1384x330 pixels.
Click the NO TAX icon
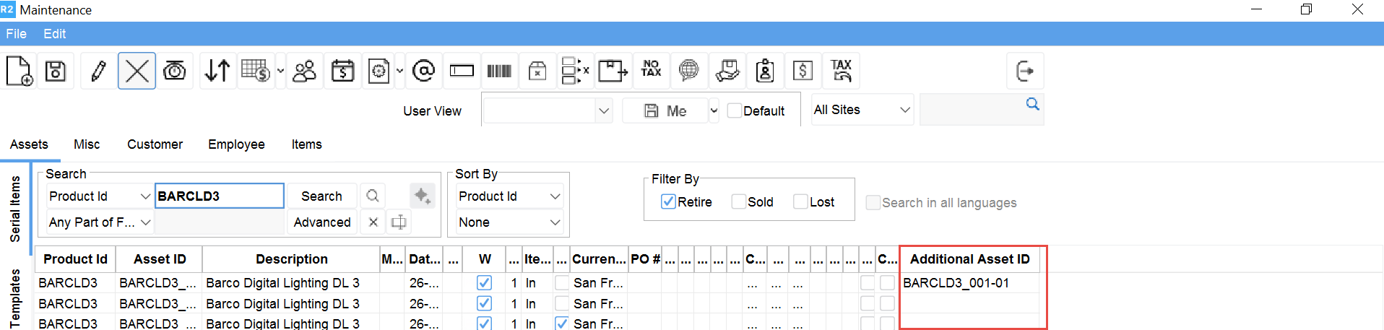[651, 69]
